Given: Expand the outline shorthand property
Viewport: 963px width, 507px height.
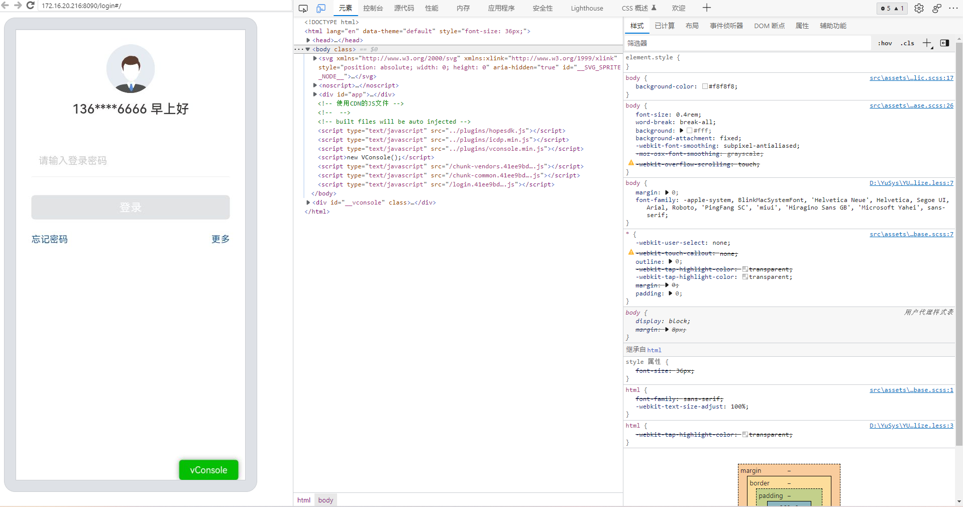Looking at the screenshot, I should tap(670, 262).
